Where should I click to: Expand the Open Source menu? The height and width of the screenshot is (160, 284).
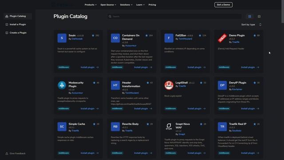tap(108, 5)
